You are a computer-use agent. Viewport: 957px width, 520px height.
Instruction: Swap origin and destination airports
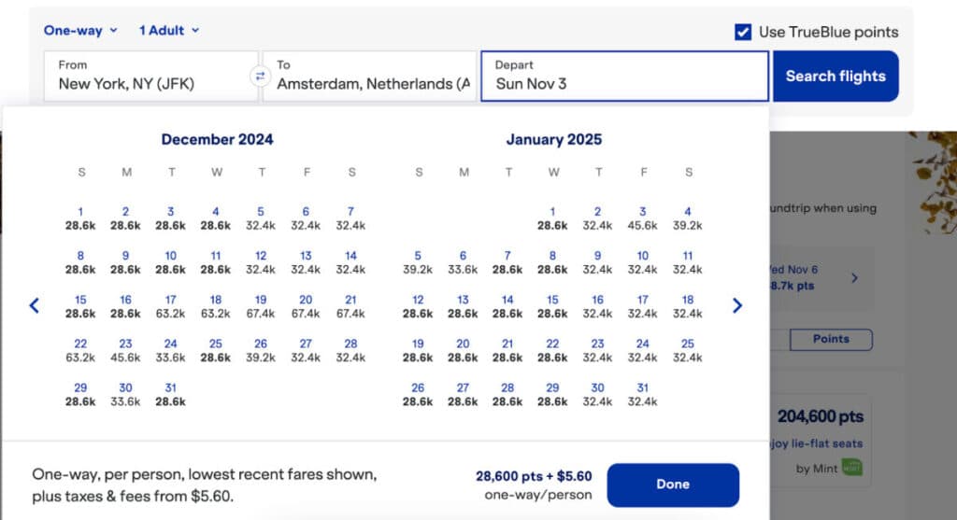261,77
